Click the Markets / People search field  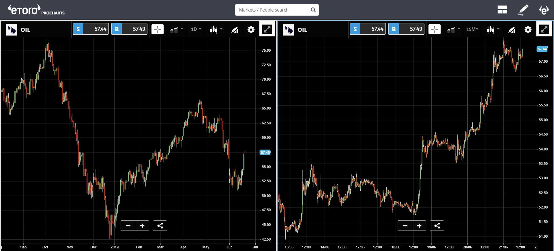(x=277, y=10)
